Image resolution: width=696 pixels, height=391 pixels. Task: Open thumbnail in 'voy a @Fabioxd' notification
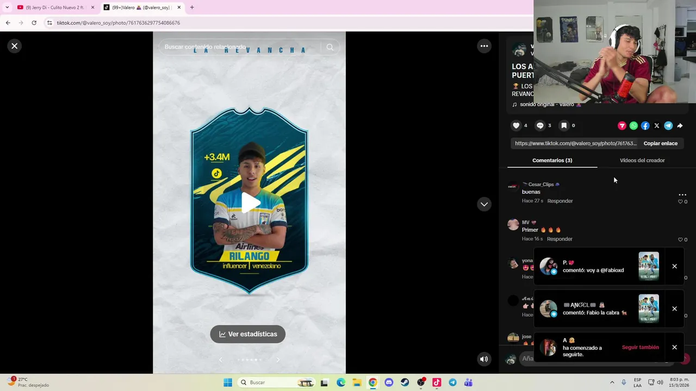pos(649,266)
